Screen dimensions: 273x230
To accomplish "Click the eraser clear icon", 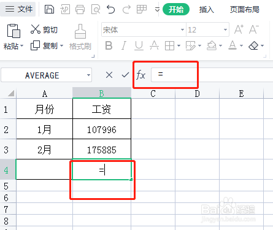I will click(253, 45).
